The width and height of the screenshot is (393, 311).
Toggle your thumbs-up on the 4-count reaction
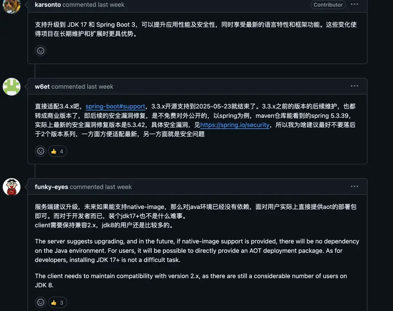click(x=57, y=151)
